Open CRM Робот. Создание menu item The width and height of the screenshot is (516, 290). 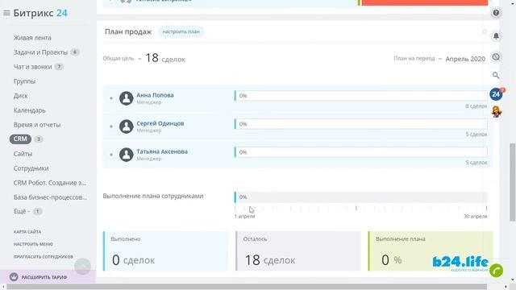click(50, 183)
